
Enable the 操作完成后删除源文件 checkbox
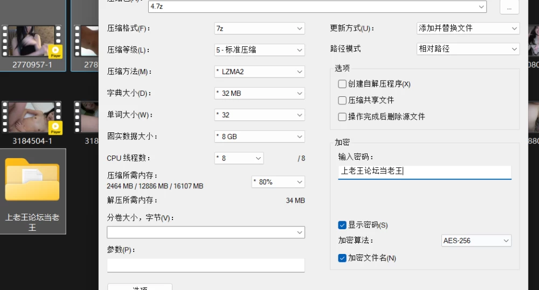(342, 117)
